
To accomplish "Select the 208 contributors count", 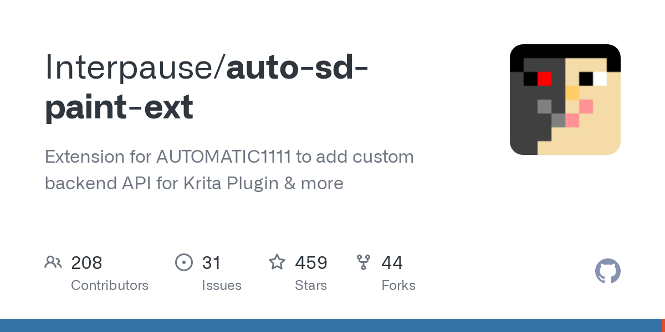I will 86,262.
